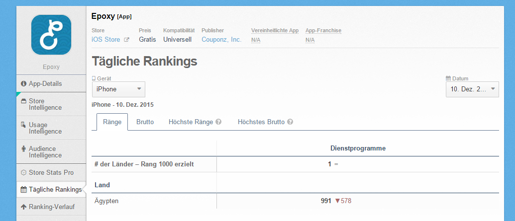Click N/A under App-Franchise
Viewport: 515px width, 221px height.
[309, 40]
